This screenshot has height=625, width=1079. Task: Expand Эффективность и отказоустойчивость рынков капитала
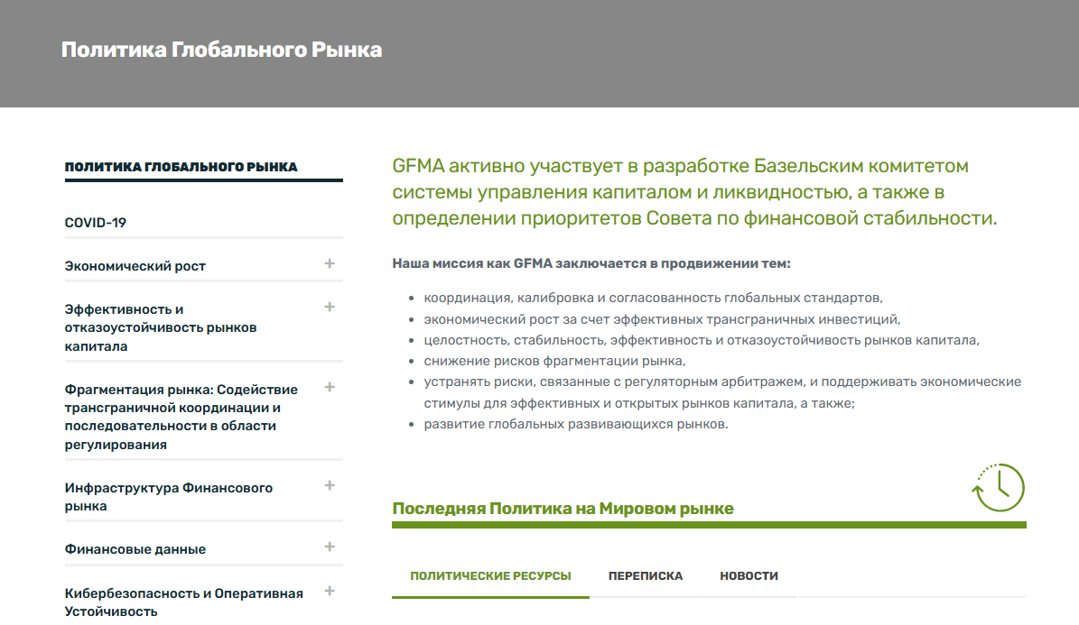click(330, 307)
